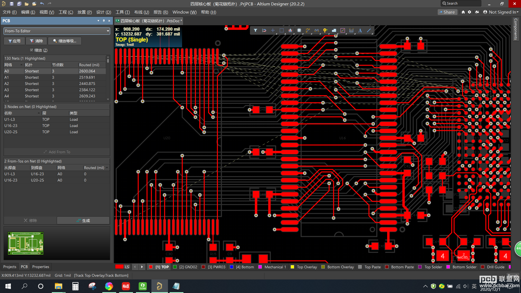Pick the place line tool
This screenshot has height=293, width=521.
pos(369,30)
